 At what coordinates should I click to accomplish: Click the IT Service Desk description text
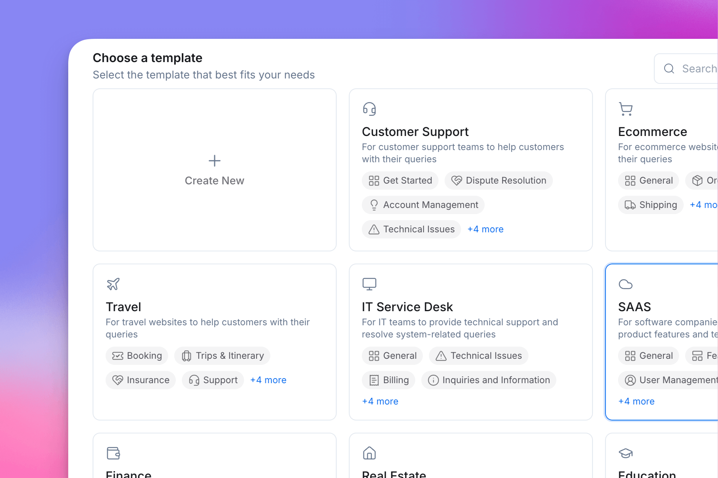(x=460, y=328)
